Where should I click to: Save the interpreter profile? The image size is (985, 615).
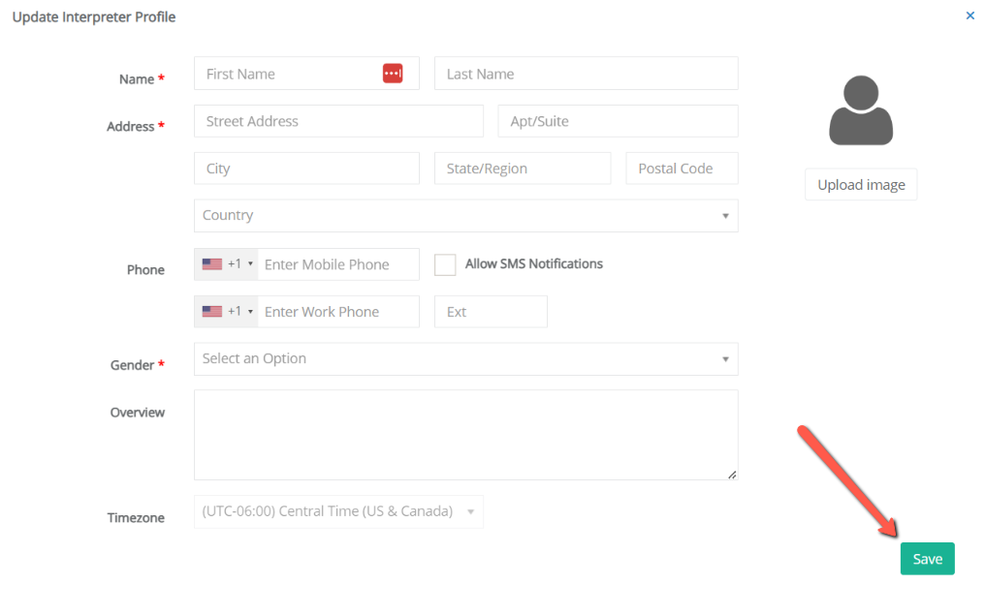(927, 558)
